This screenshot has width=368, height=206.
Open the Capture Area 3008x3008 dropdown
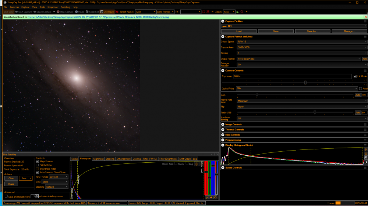click(x=302, y=47)
